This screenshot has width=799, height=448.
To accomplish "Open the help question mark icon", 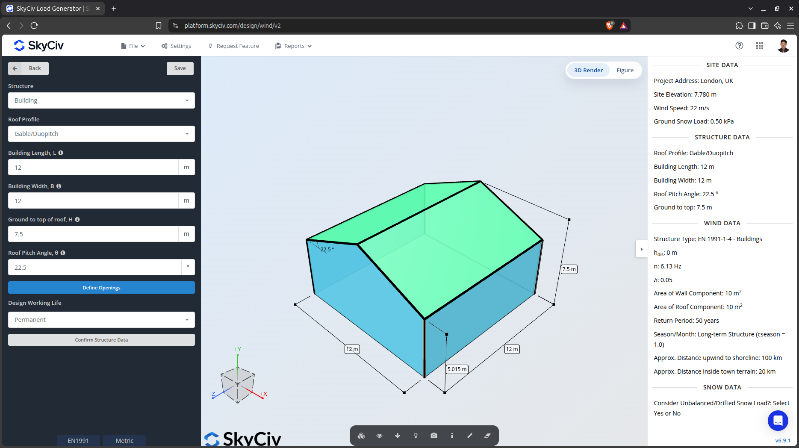I will [x=739, y=46].
